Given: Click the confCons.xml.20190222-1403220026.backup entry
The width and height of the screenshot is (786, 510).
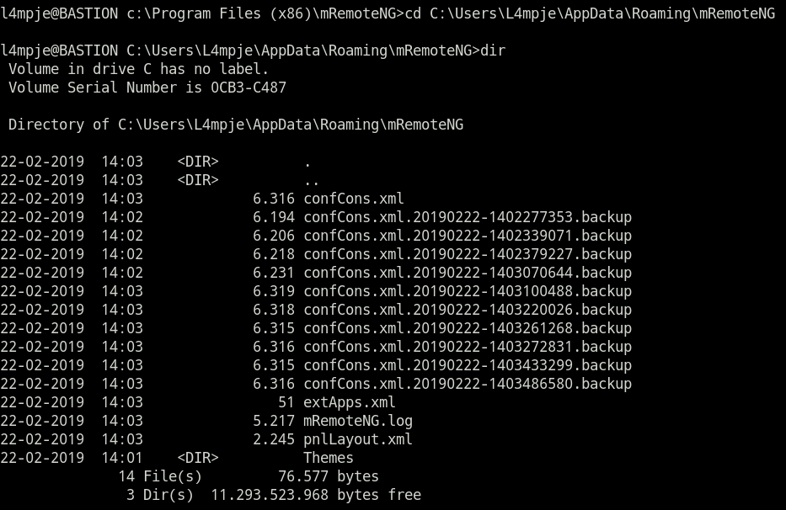Looking at the screenshot, I should click(x=467, y=310).
